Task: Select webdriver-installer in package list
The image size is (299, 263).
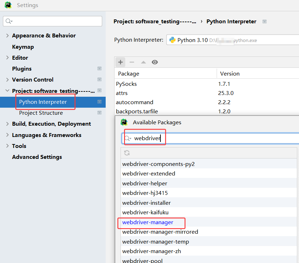Action: tap(209, 203)
